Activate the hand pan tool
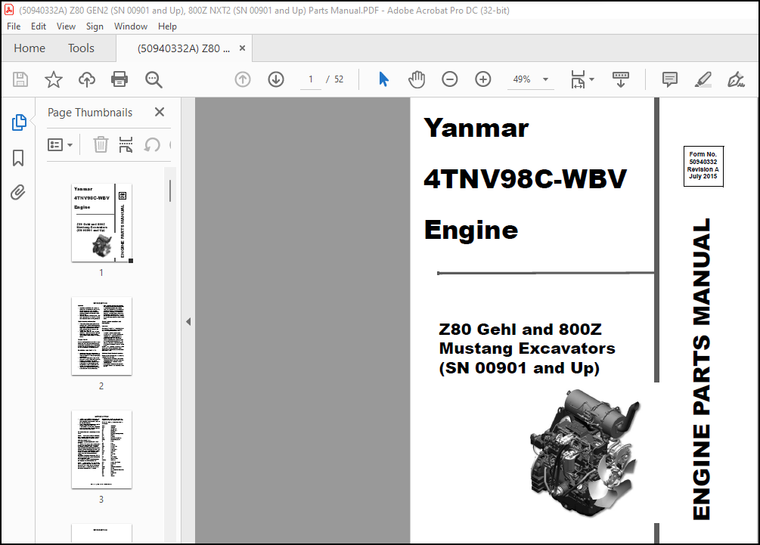The height and width of the screenshot is (545, 760). pyautogui.click(x=417, y=79)
